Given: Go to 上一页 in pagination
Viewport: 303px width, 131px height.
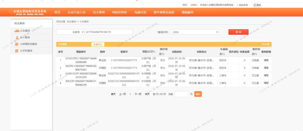Looking at the screenshot, I should tap(123, 94).
